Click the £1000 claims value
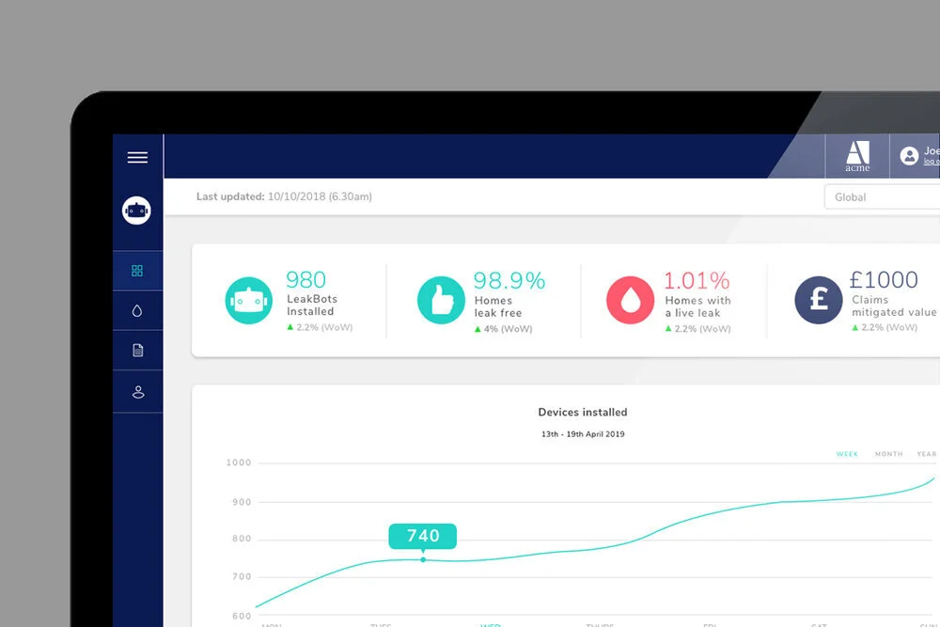The image size is (940, 627). [x=884, y=280]
